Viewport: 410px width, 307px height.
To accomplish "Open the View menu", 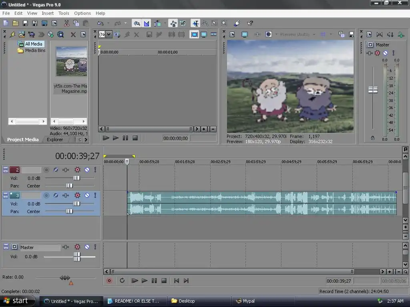I will point(32,13).
